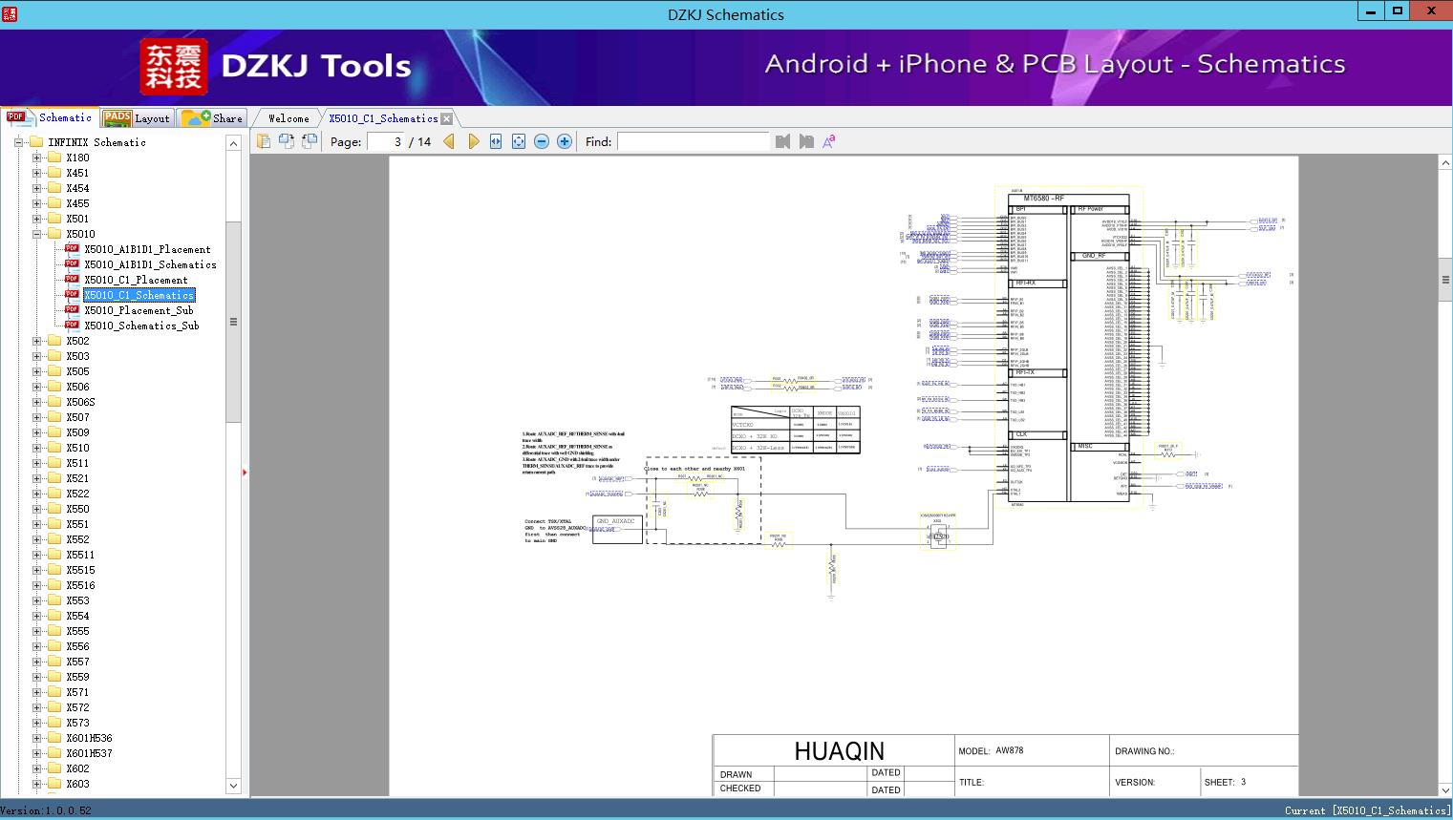The image size is (1453, 820).
Task: Select the X5010_C1_Schematics document tab
Action: pyautogui.click(x=383, y=118)
